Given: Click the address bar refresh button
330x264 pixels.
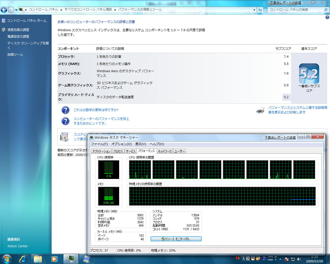Looking at the screenshot, I should tap(260, 10).
